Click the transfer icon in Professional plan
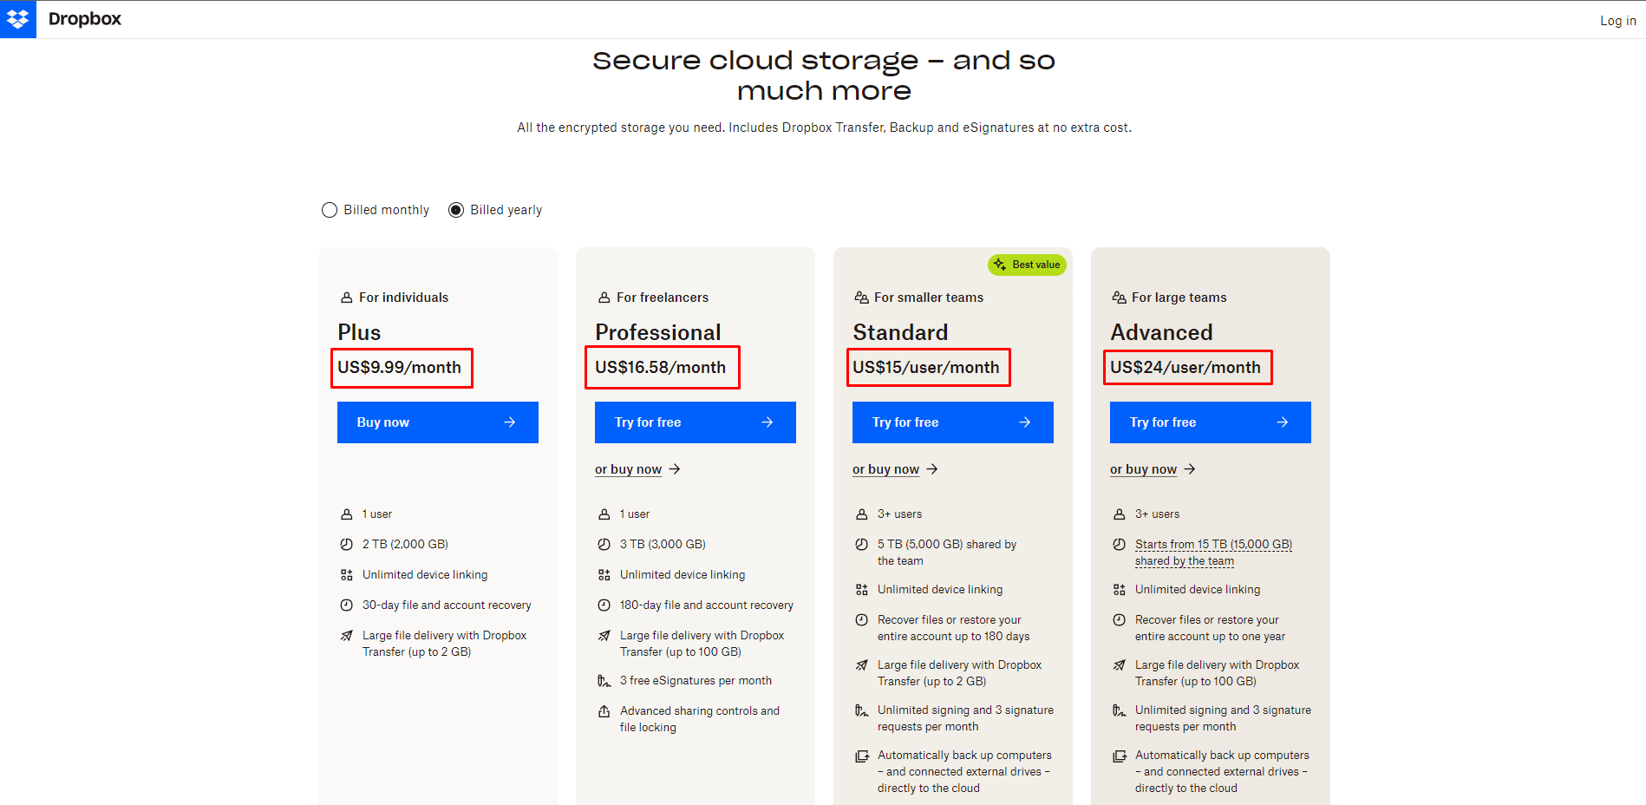1646x805 pixels. click(x=604, y=636)
